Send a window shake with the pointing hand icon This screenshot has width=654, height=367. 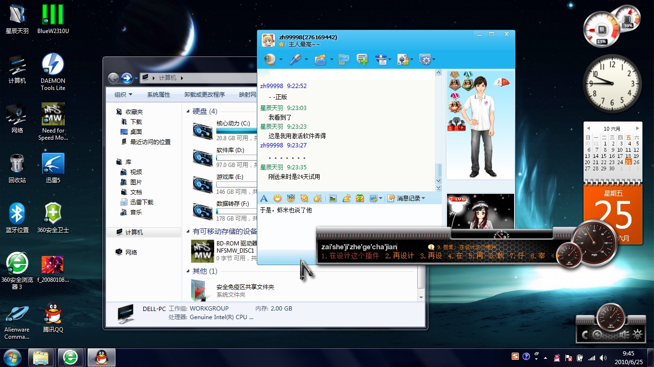point(317,198)
